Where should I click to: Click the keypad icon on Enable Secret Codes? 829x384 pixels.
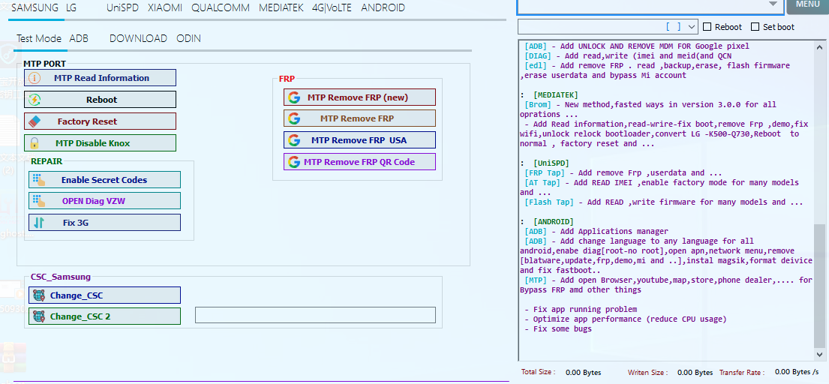coord(39,180)
